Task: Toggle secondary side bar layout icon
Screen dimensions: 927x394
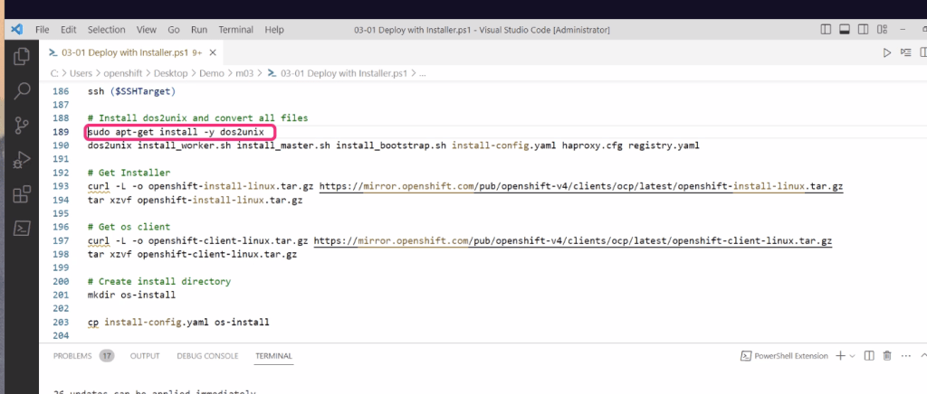Action: (863, 30)
